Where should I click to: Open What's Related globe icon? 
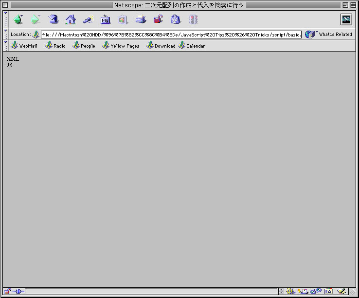click(309, 35)
